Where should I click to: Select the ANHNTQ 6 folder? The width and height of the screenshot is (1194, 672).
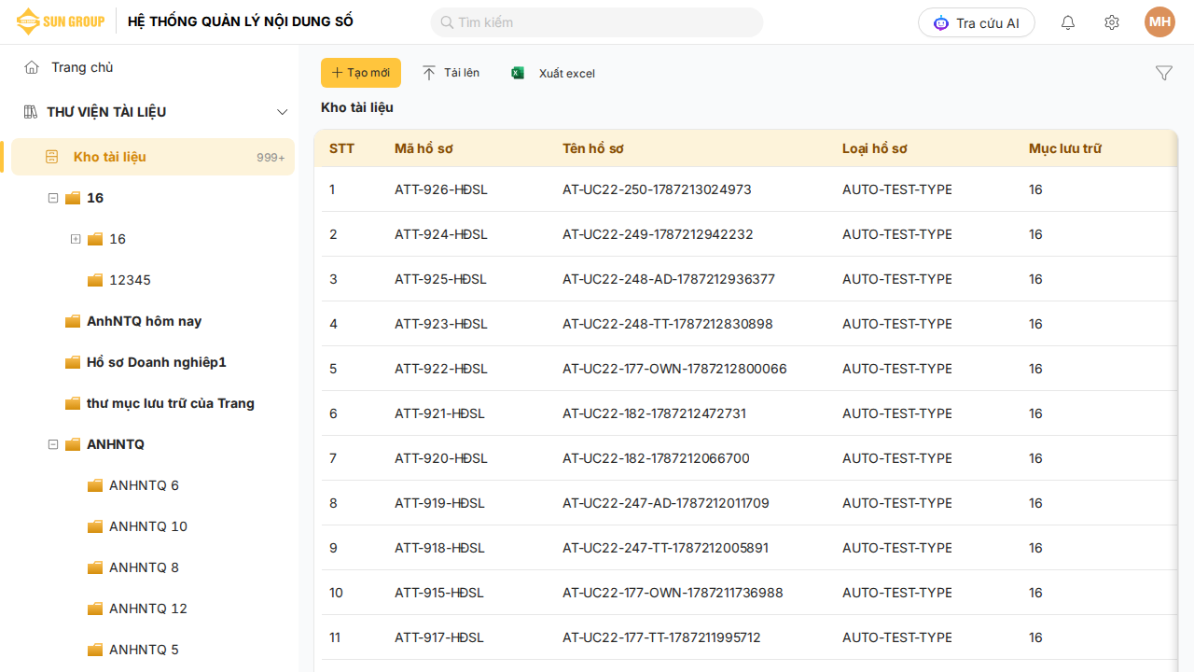click(x=144, y=485)
